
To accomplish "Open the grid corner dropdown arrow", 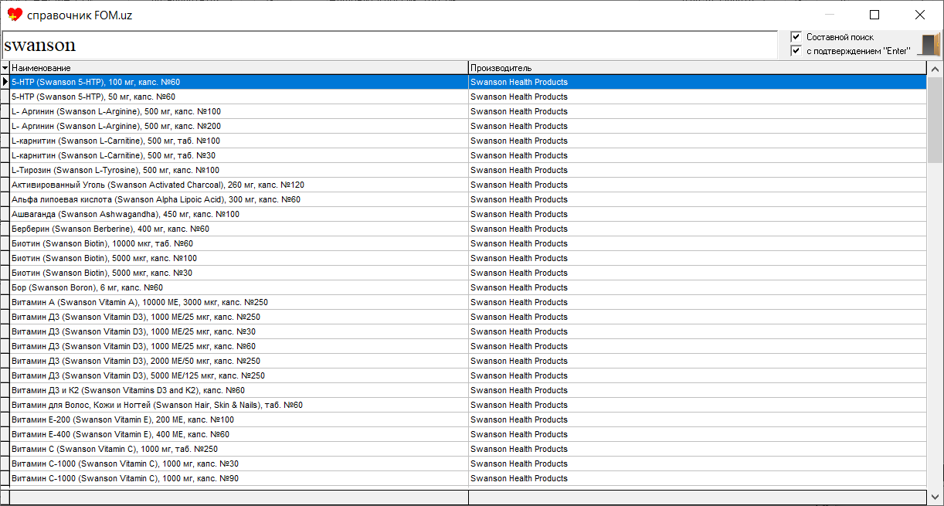I will 5,68.
